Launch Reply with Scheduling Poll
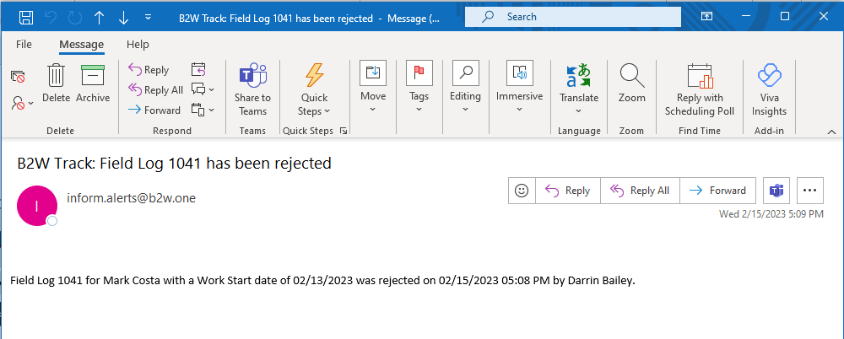 [x=700, y=89]
